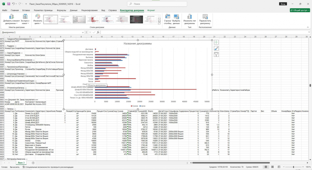Switch to Page Break Preview view

(x=279, y=167)
